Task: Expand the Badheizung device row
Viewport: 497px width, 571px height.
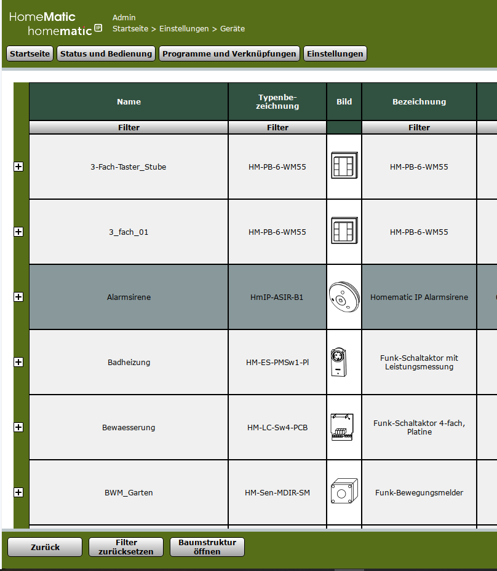Action: click(x=18, y=363)
